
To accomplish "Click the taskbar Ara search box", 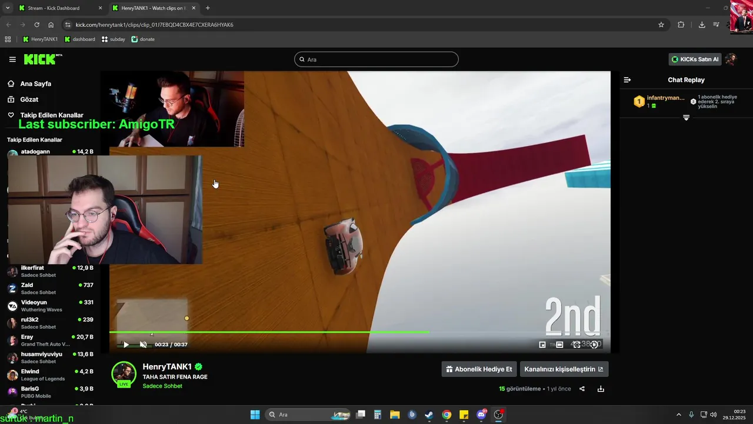I will click(308, 415).
